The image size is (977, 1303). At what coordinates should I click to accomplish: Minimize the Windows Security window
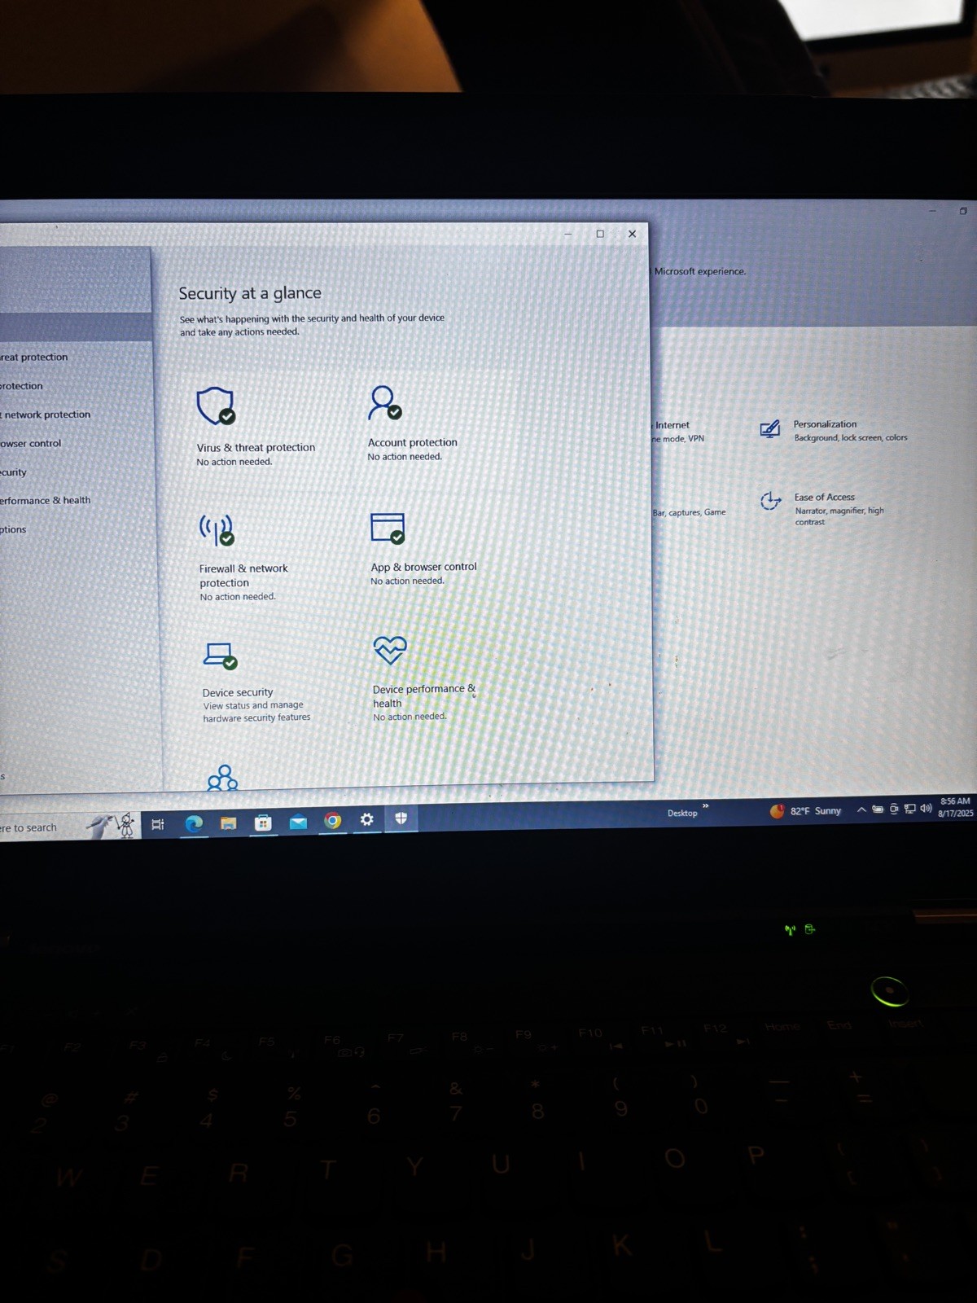pos(568,234)
